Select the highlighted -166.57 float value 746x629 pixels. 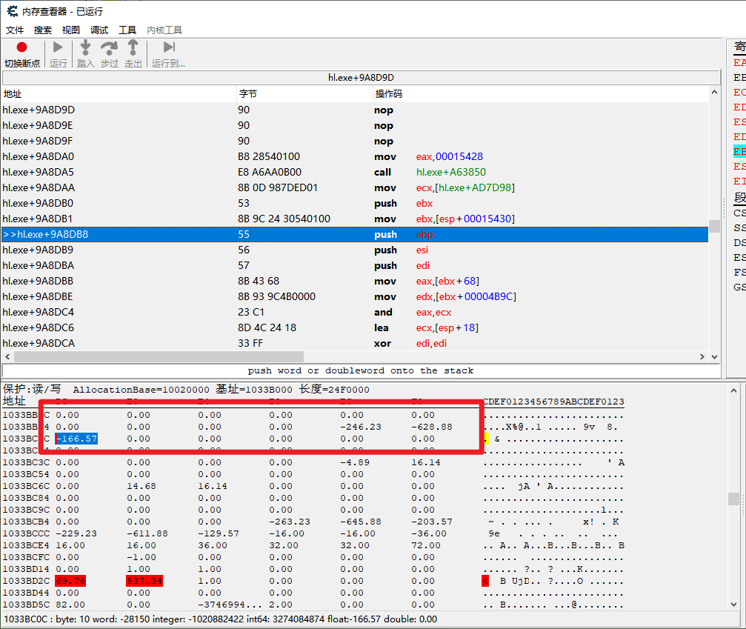77,439
